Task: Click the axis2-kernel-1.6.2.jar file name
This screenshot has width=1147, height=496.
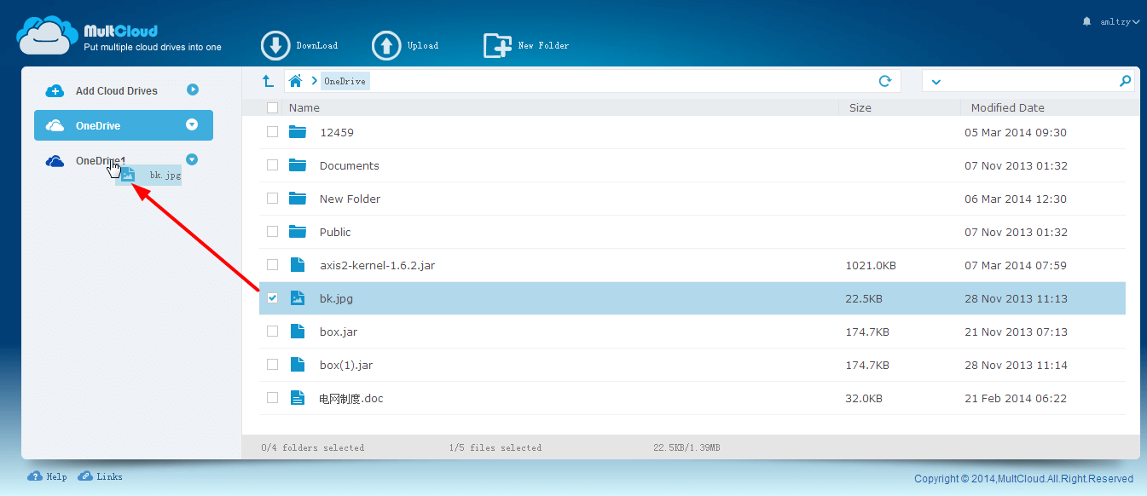Action: tap(378, 265)
